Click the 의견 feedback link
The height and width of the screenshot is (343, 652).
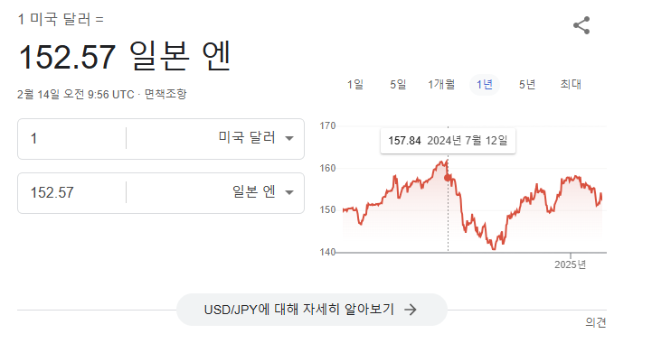pos(596,322)
